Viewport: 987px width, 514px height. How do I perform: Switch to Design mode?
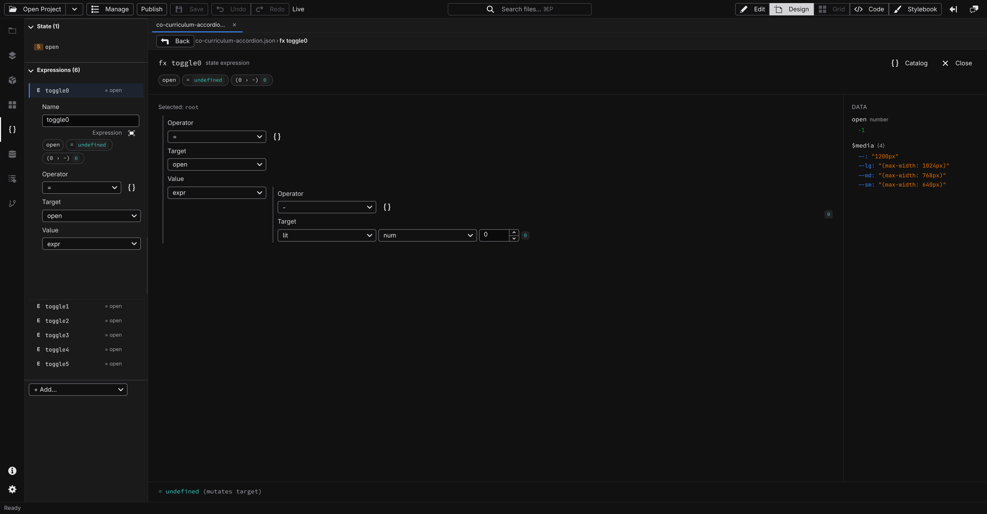792,9
